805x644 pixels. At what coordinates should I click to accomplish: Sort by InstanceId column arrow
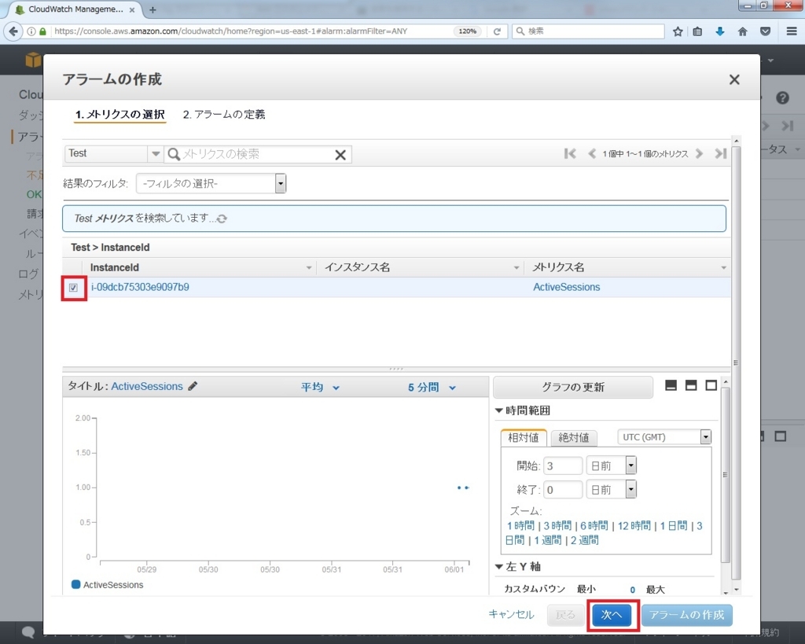pyautogui.click(x=308, y=267)
